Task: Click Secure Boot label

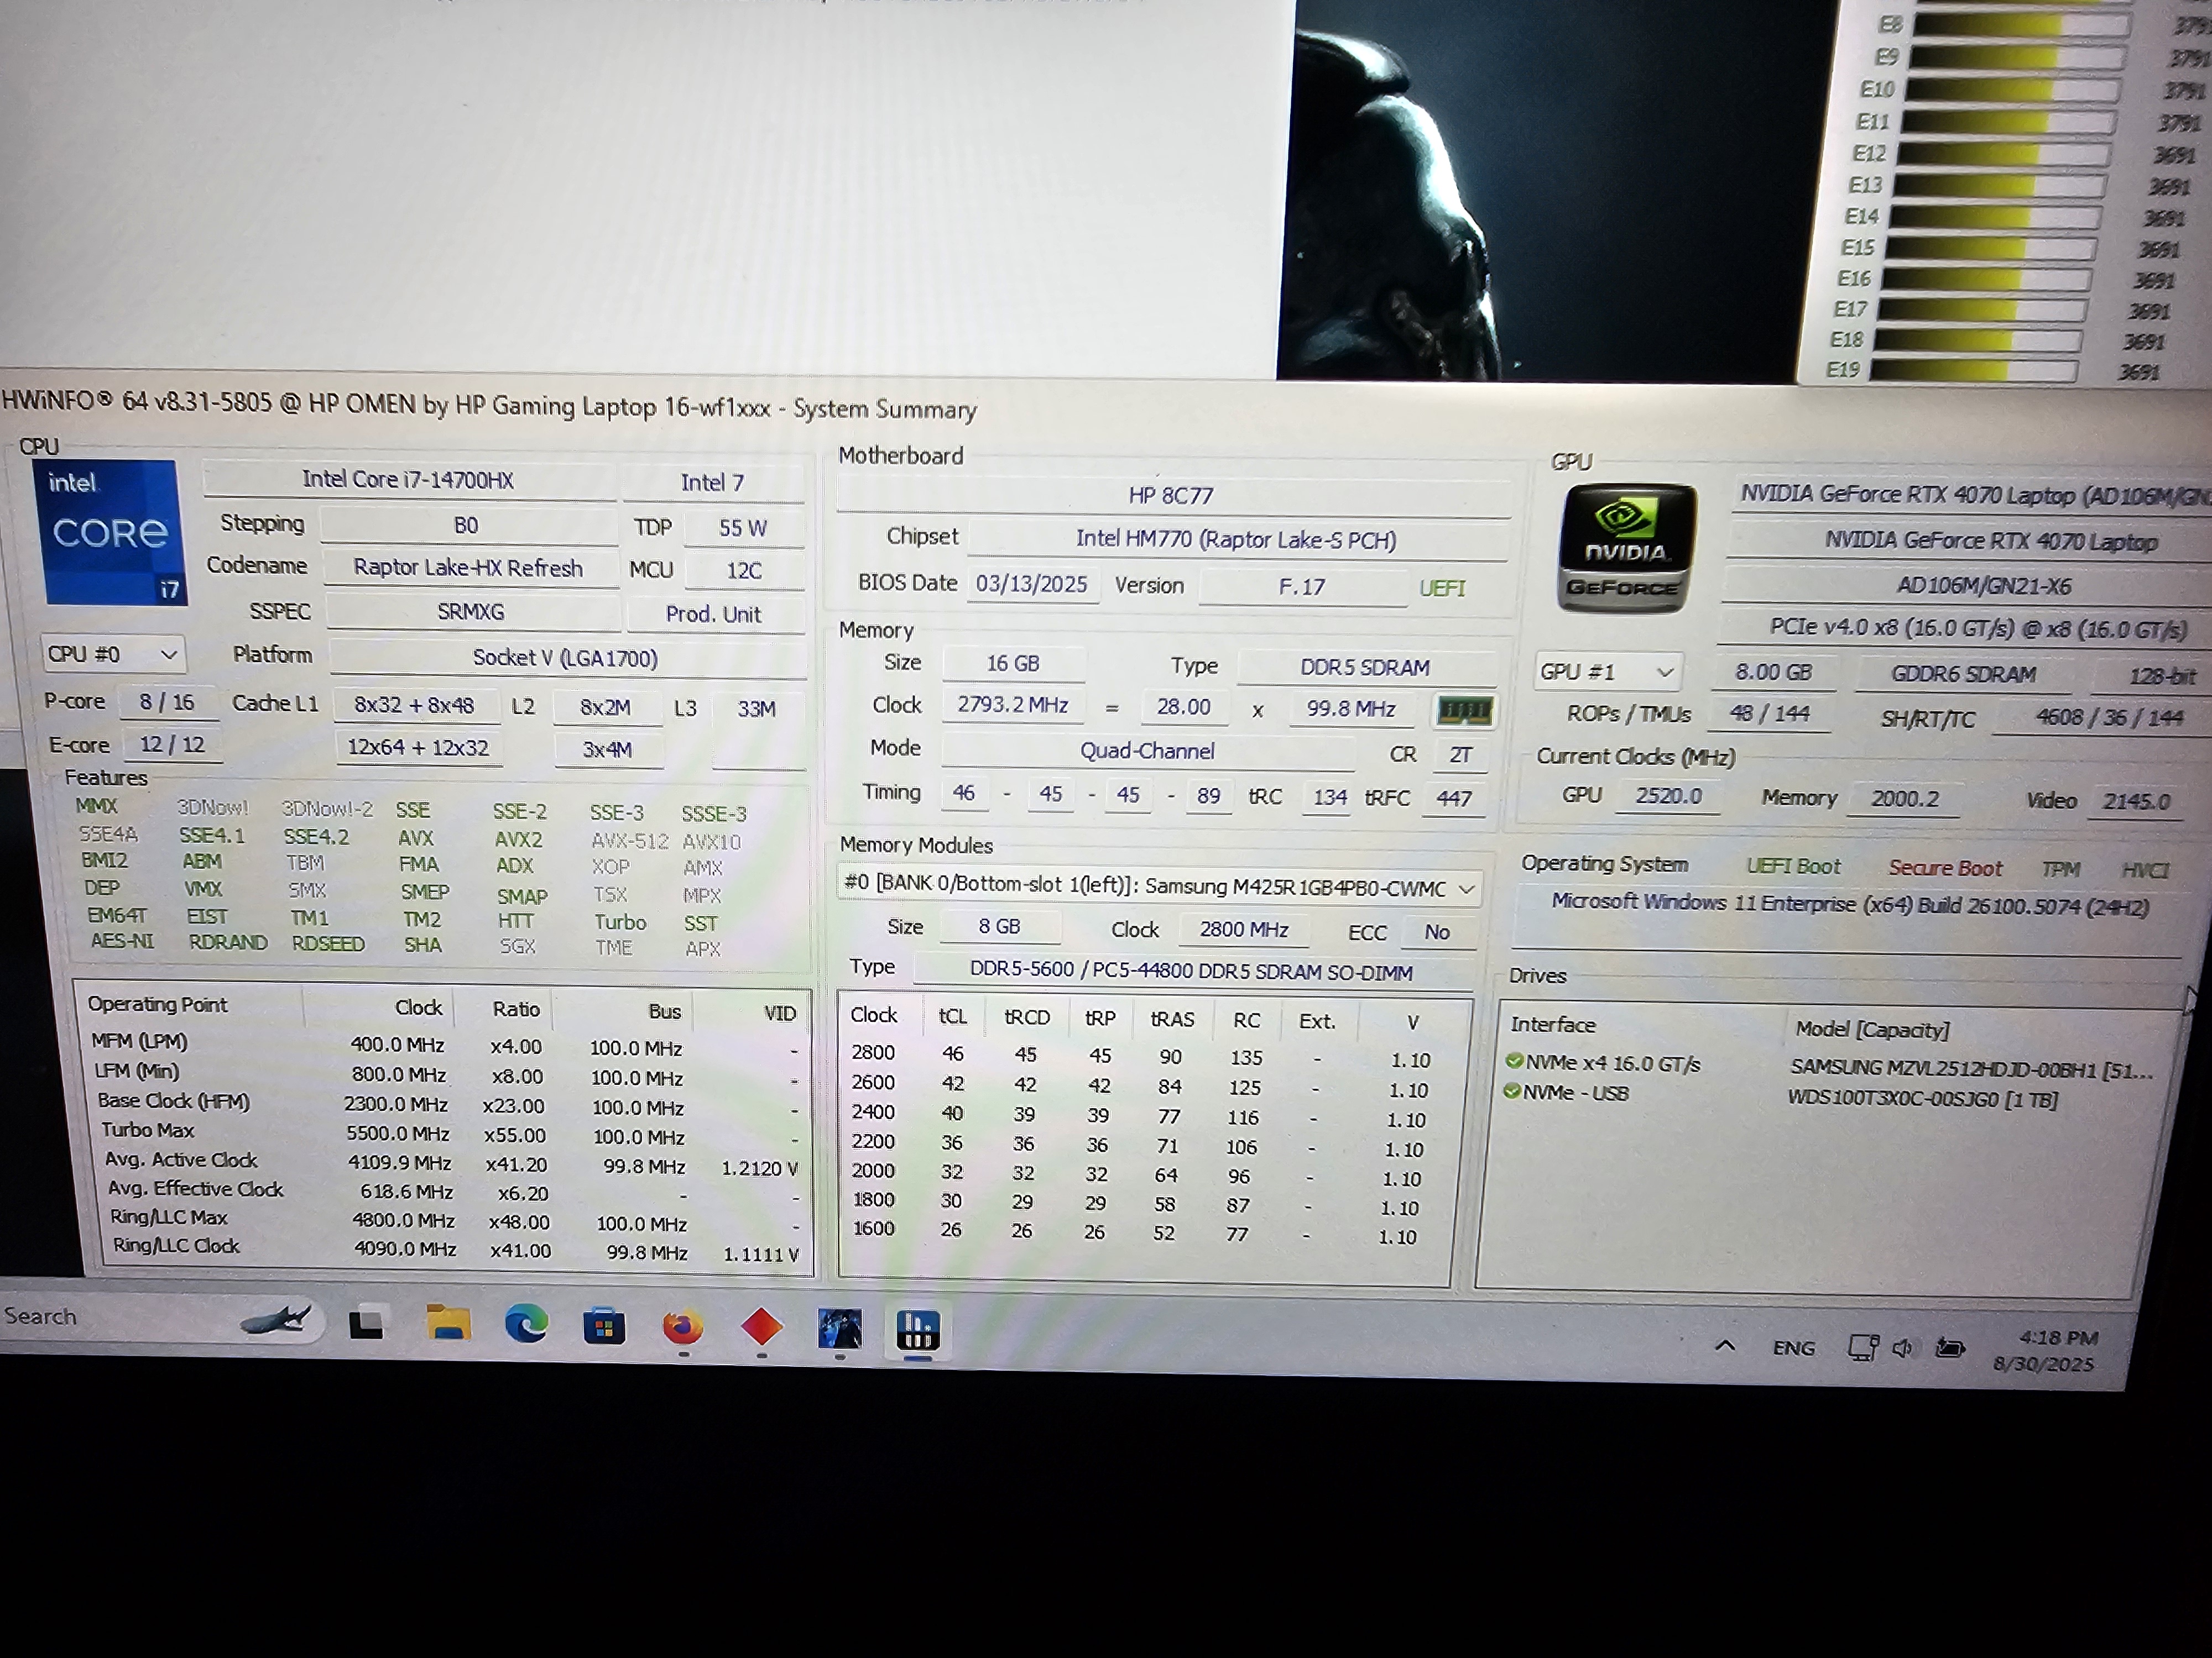Action: pos(1946,868)
